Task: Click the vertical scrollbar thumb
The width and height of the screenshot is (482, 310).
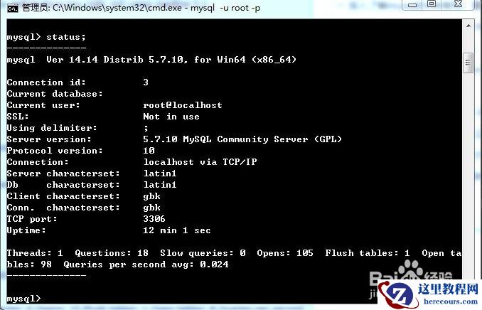Action: 468,63
